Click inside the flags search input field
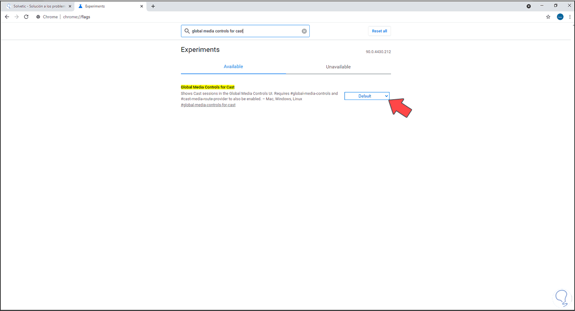 (x=238, y=31)
